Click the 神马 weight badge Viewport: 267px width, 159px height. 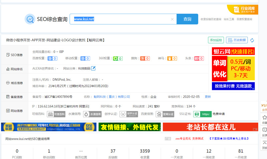[x=172, y=59]
